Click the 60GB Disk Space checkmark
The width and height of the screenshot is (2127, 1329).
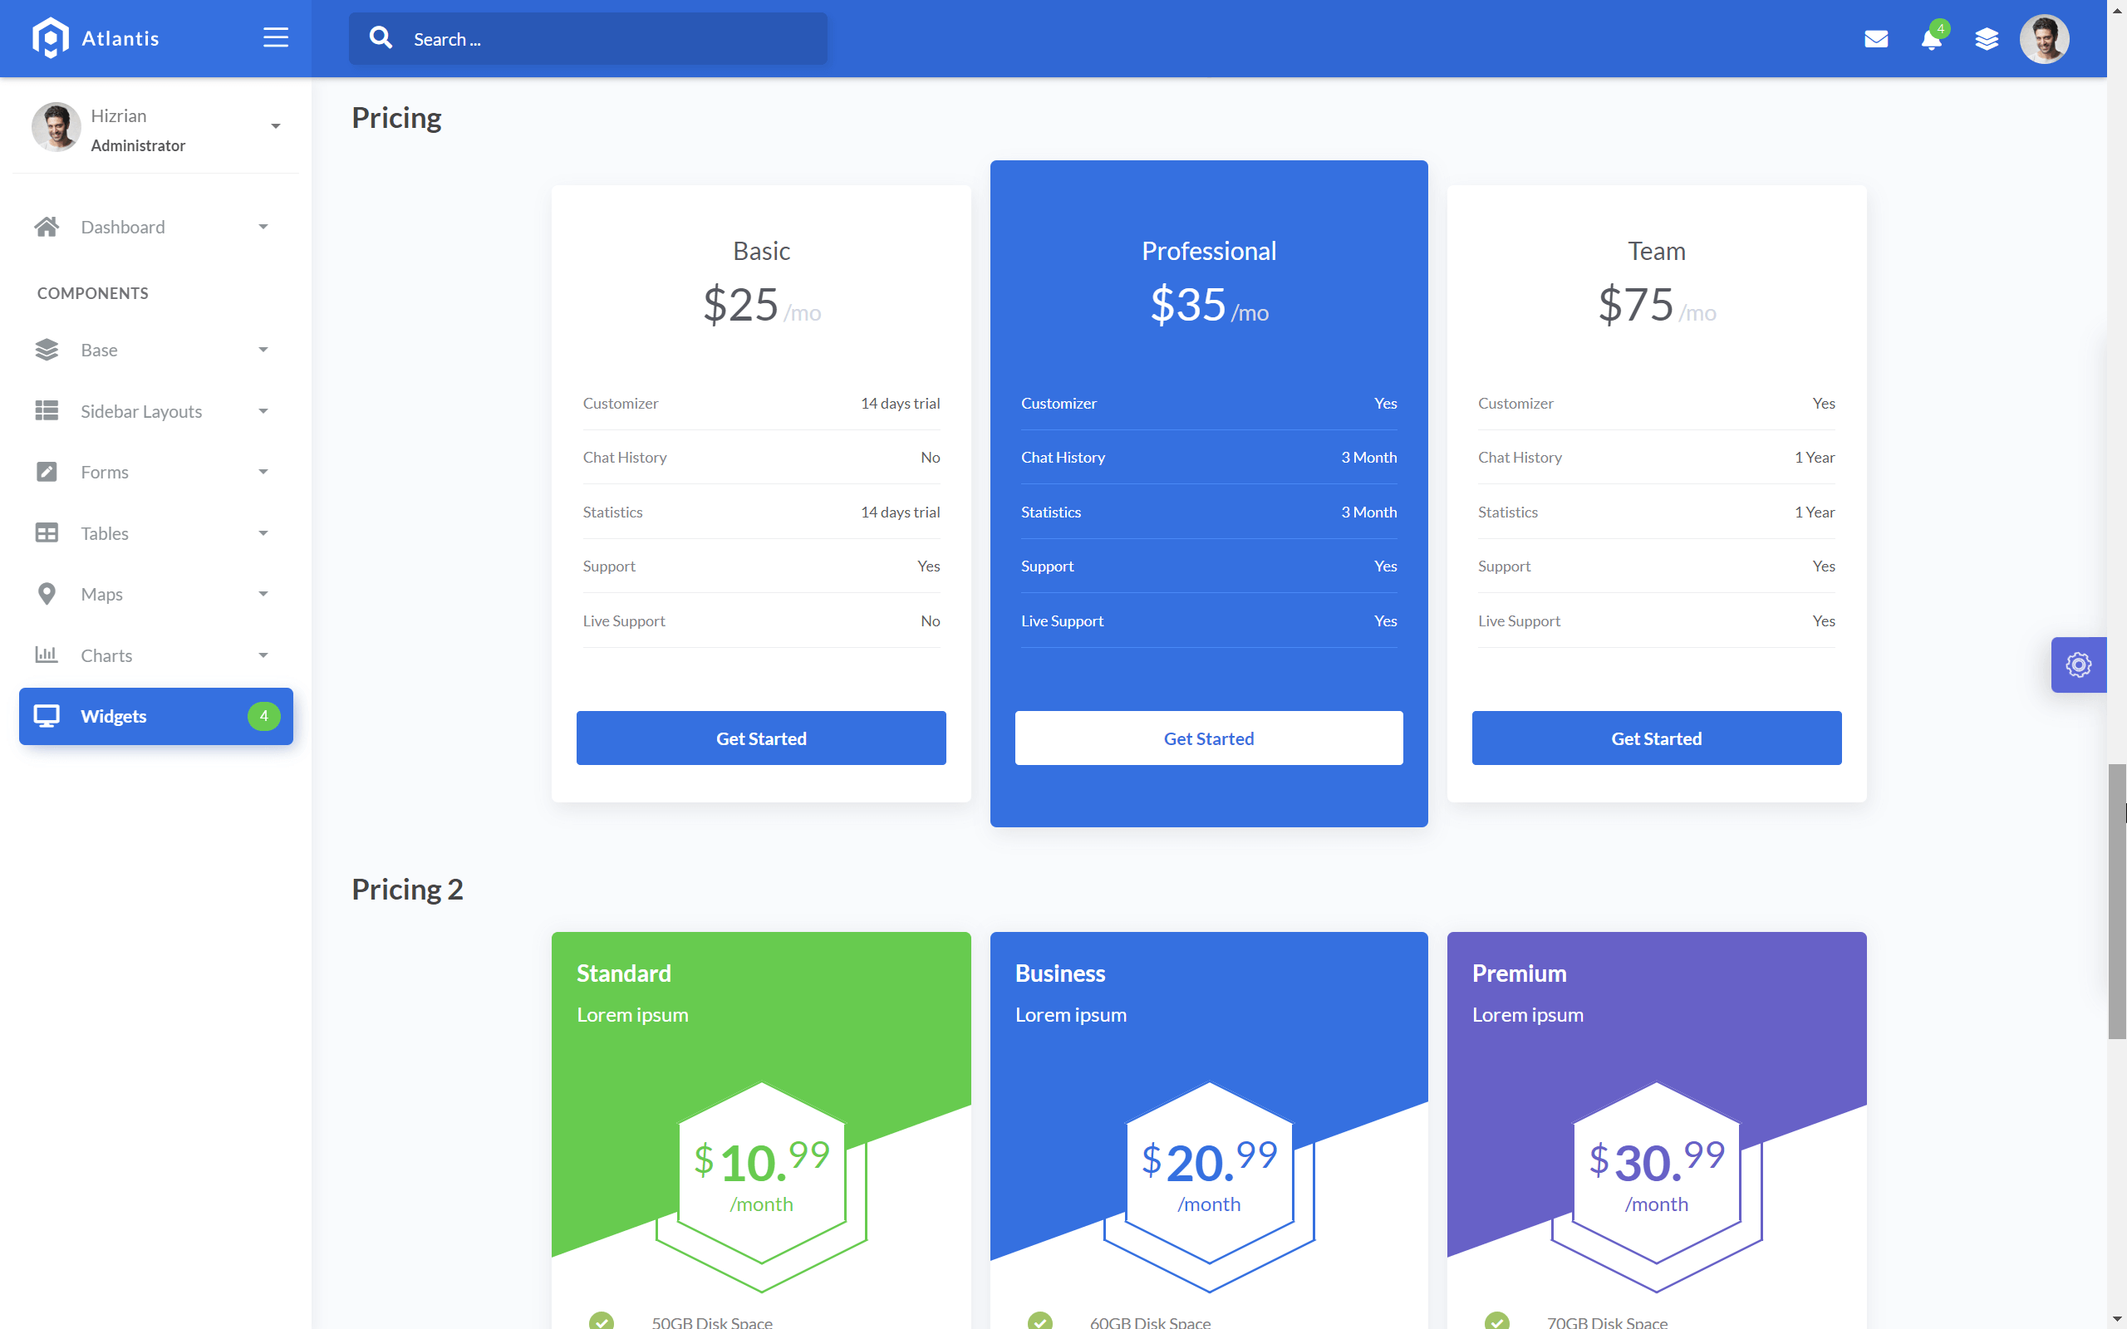1039,1320
